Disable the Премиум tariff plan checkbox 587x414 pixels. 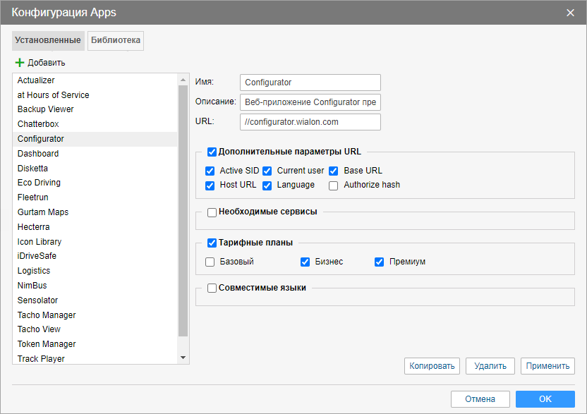click(x=380, y=262)
